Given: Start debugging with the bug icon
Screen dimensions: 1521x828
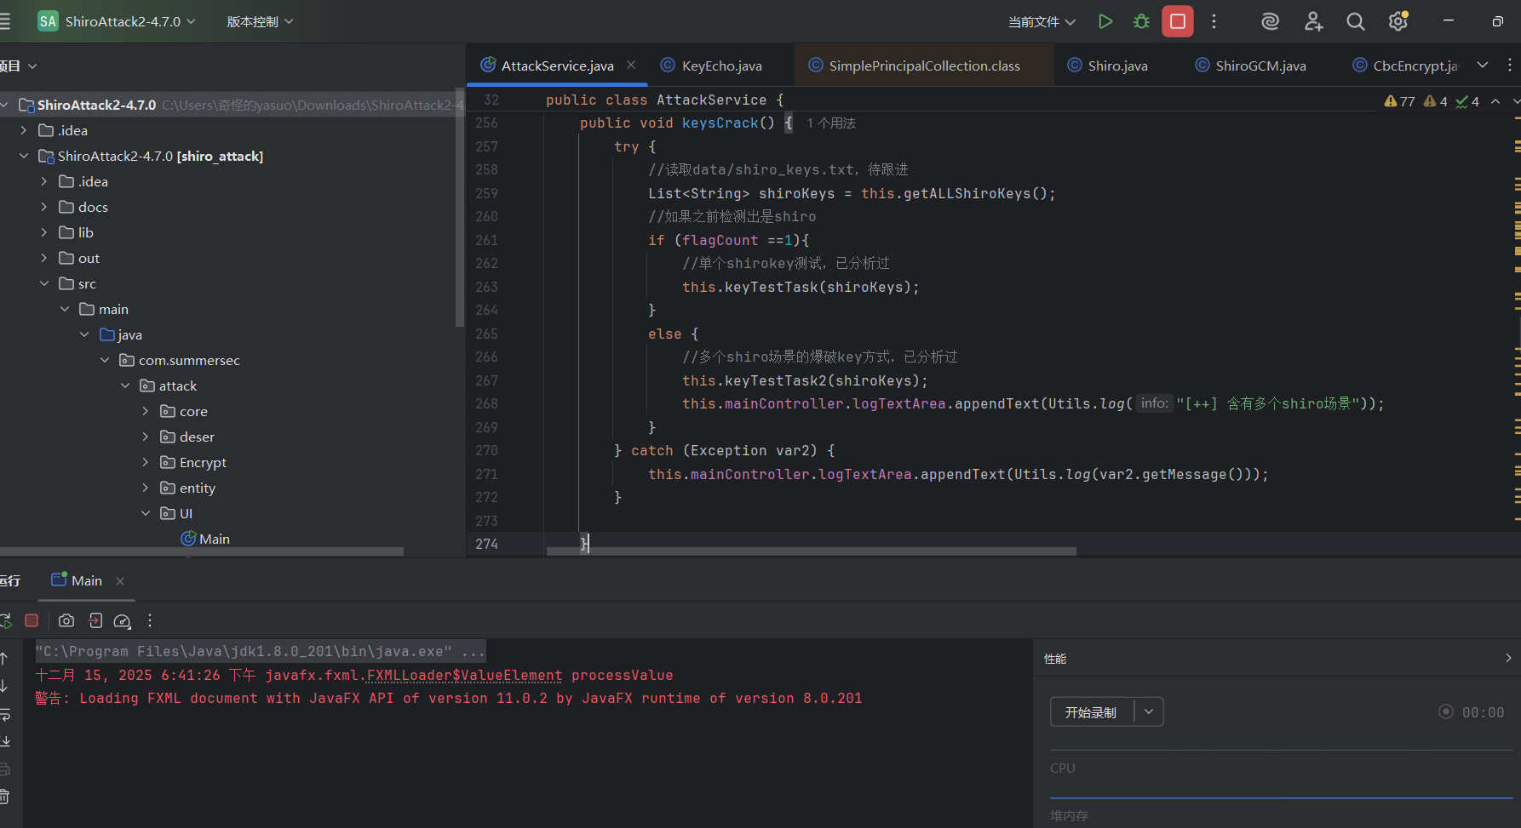Looking at the screenshot, I should [x=1141, y=21].
